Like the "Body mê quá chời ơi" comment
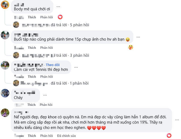The height and width of the screenshot is (139, 181). pos(32,17)
